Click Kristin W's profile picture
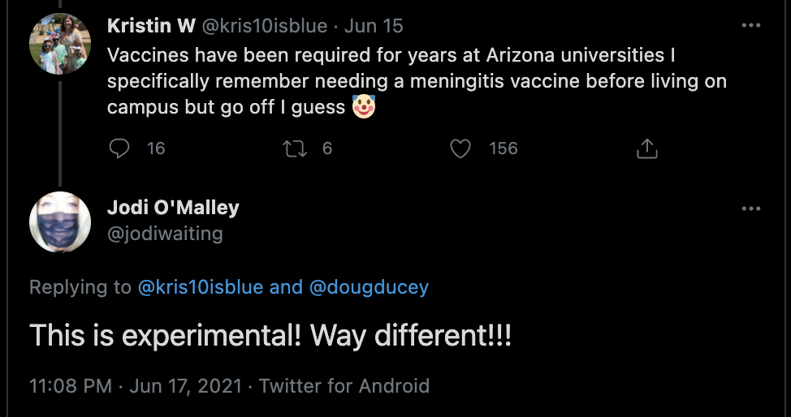The image size is (791, 417). pos(59,45)
